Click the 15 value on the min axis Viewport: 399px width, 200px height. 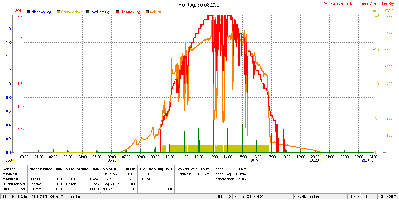point(377,49)
